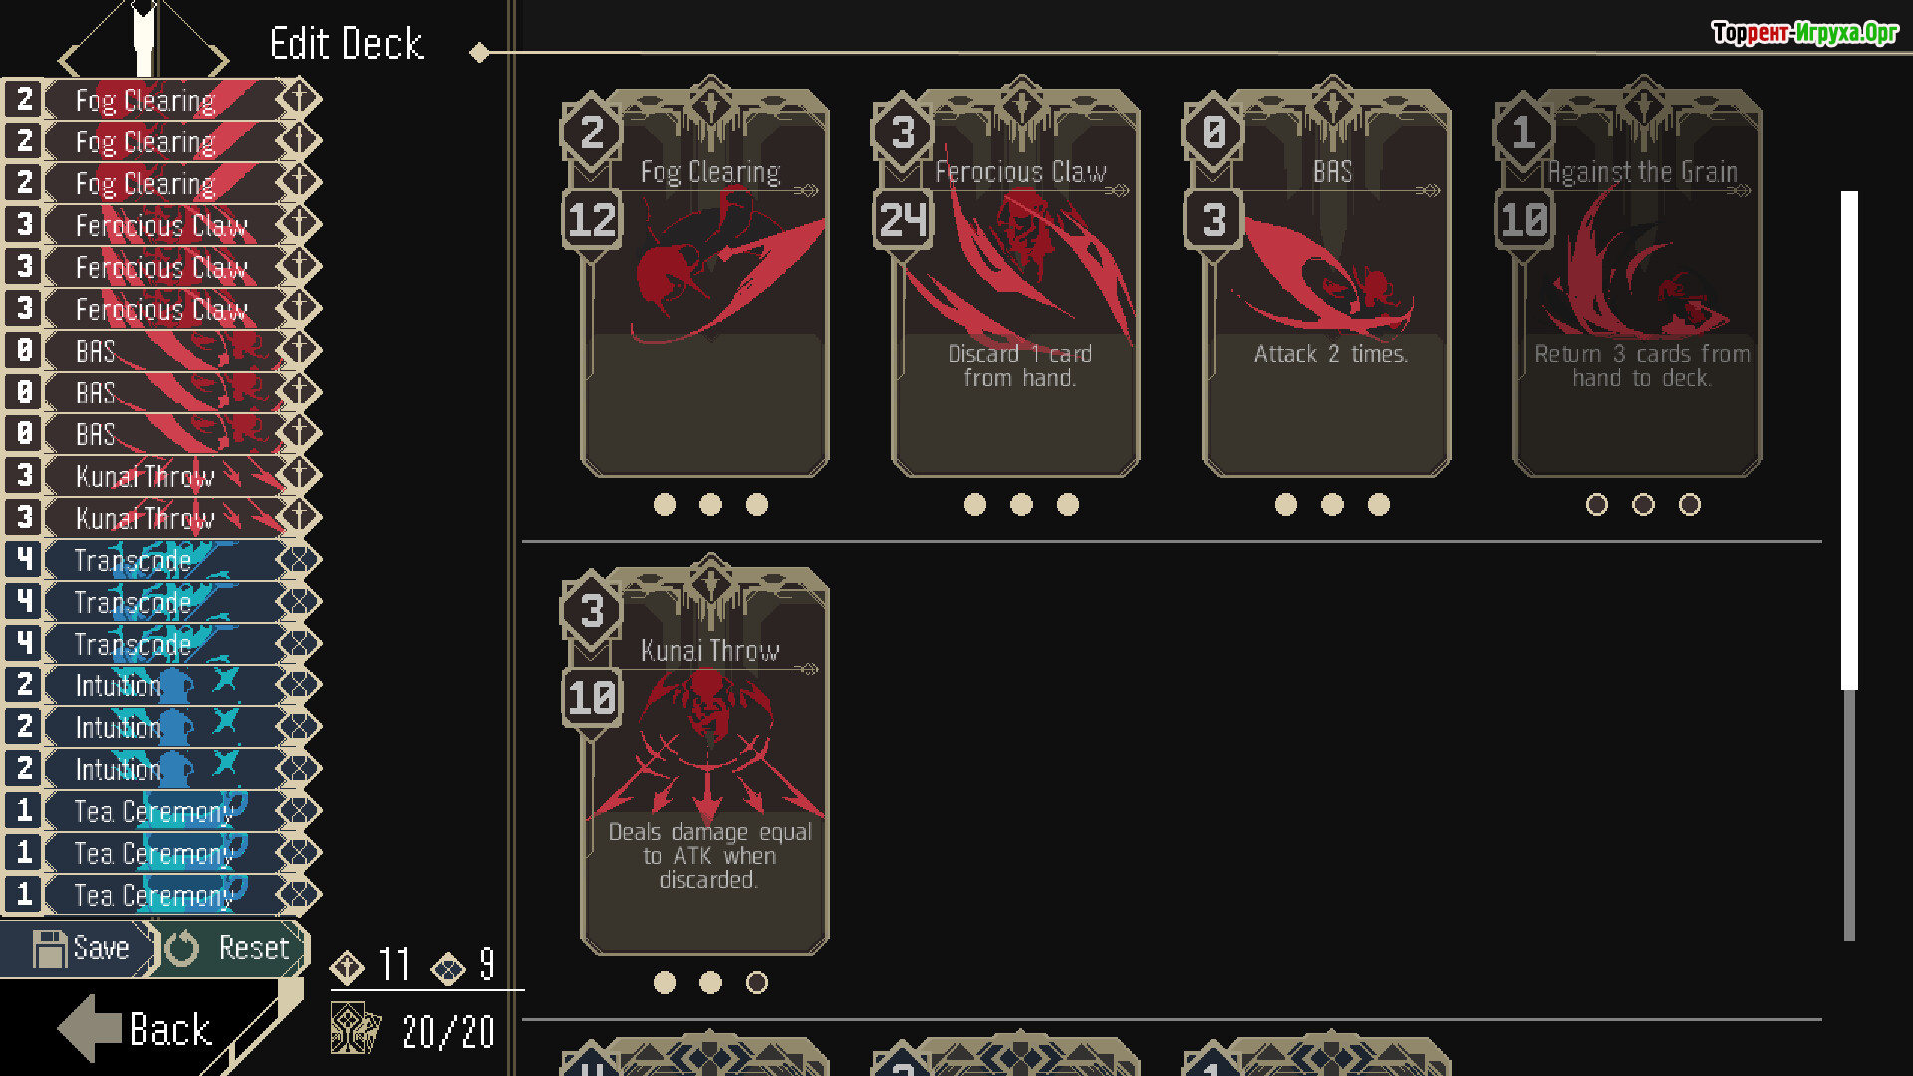Viewport: 1913px width, 1076px height.
Task: Click the Save floppy disk icon
Action: click(x=49, y=948)
